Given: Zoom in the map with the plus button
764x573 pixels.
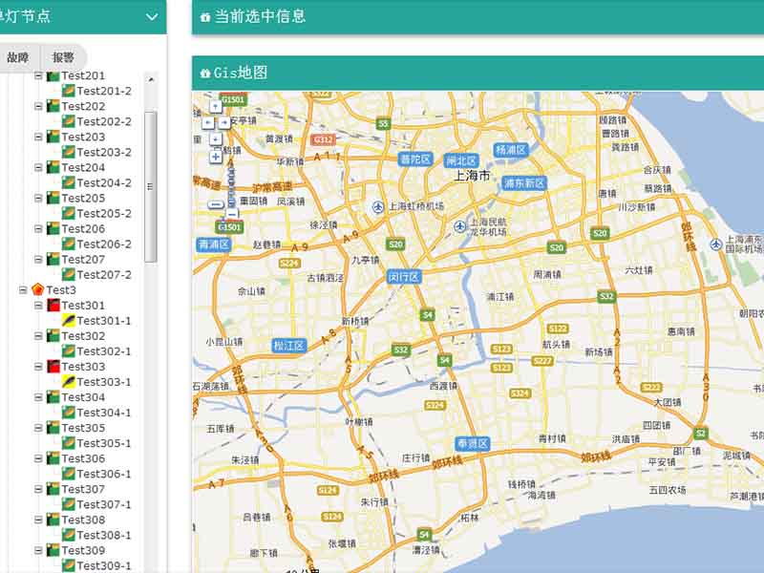Looking at the screenshot, I should (x=216, y=157).
